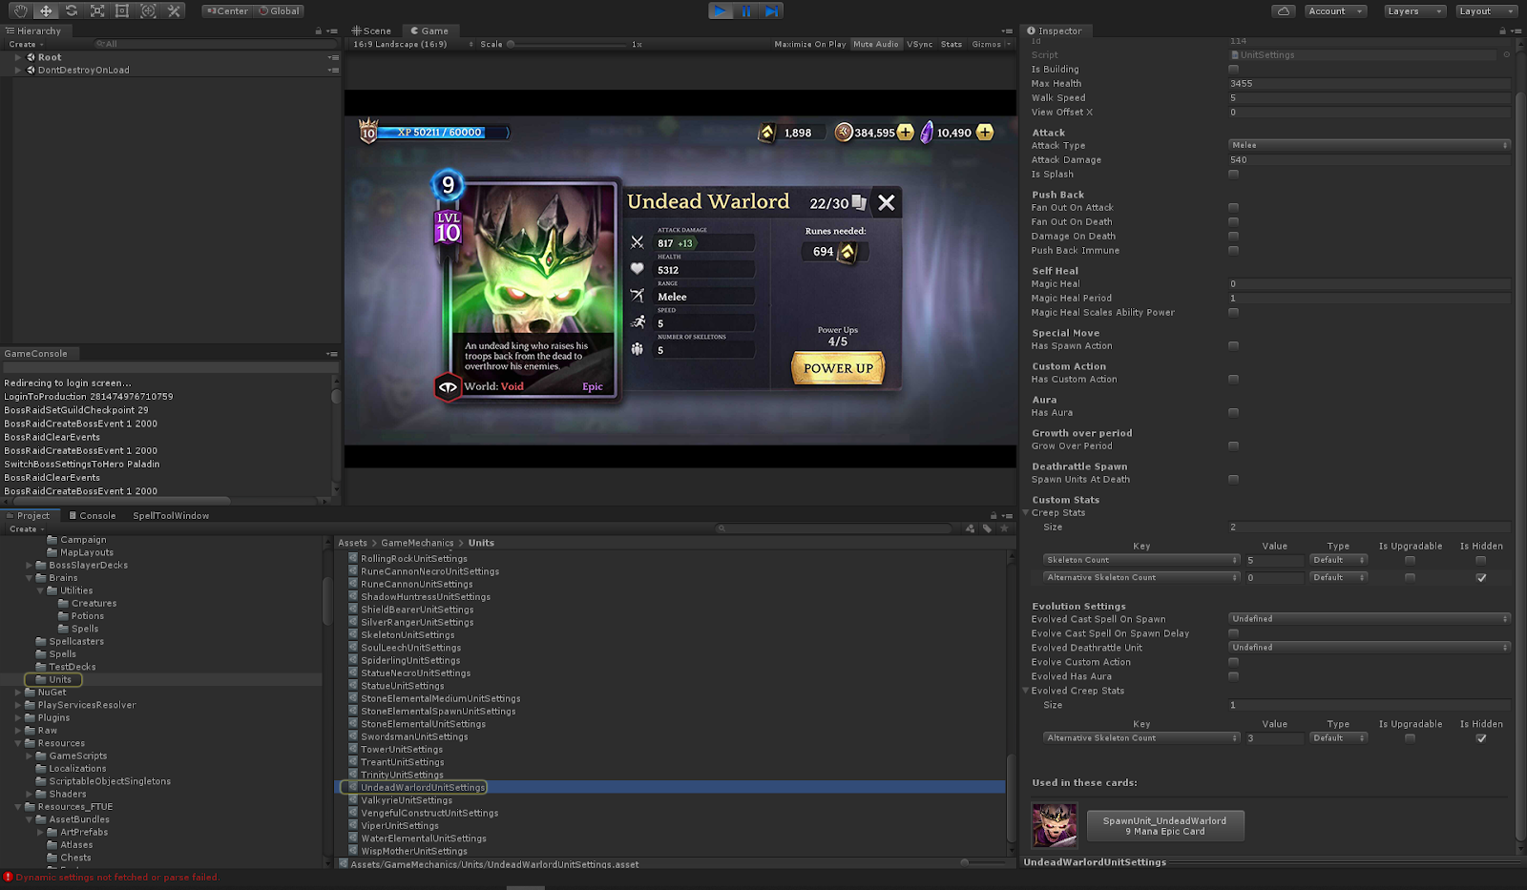The height and width of the screenshot is (890, 1527).
Task: Select the Rect transform tool
Action: (x=122, y=10)
